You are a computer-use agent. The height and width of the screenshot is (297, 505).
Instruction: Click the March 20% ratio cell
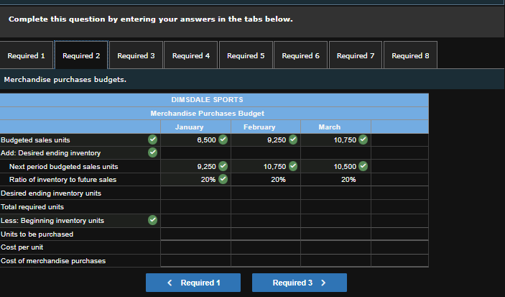coord(335,179)
